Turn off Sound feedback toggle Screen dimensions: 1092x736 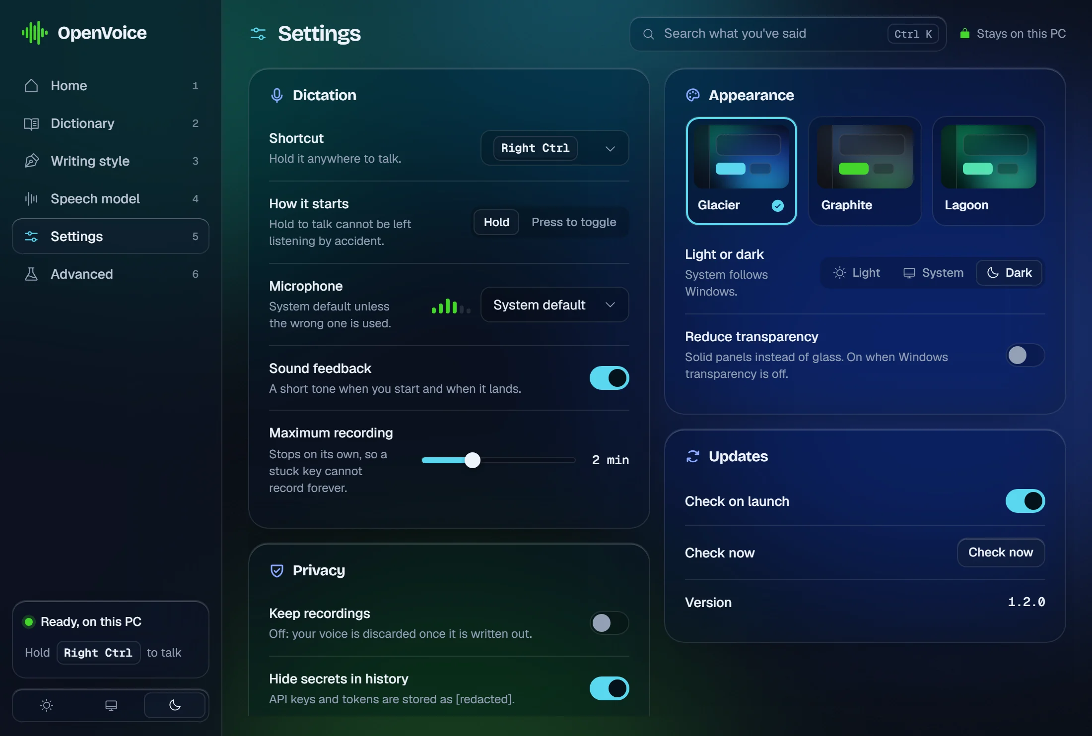pyautogui.click(x=610, y=378)
